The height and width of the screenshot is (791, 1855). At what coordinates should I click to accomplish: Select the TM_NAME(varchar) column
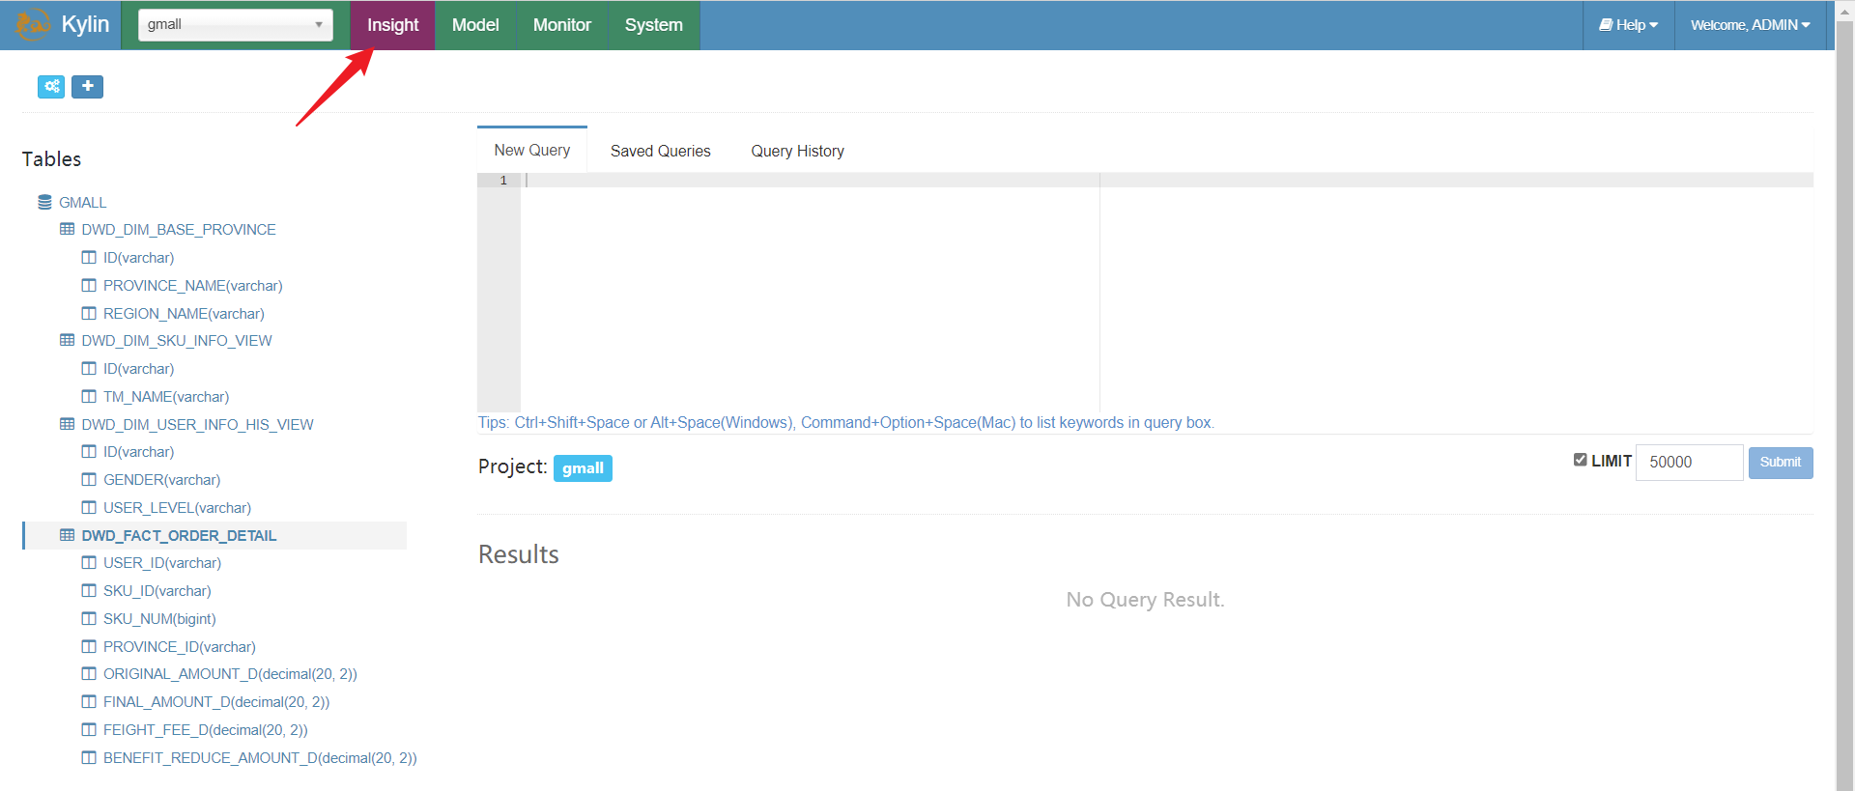point(166,397)
